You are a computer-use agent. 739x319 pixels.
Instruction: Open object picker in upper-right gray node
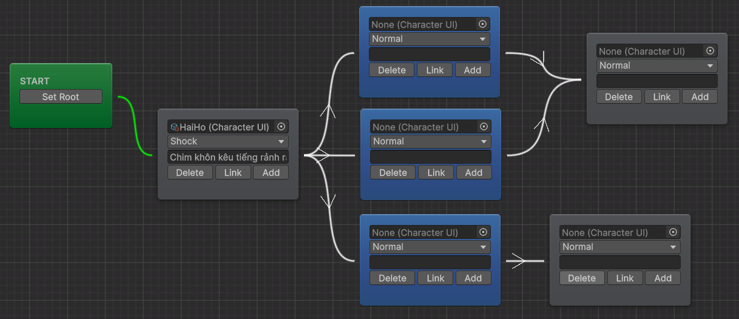pos(710,51)
